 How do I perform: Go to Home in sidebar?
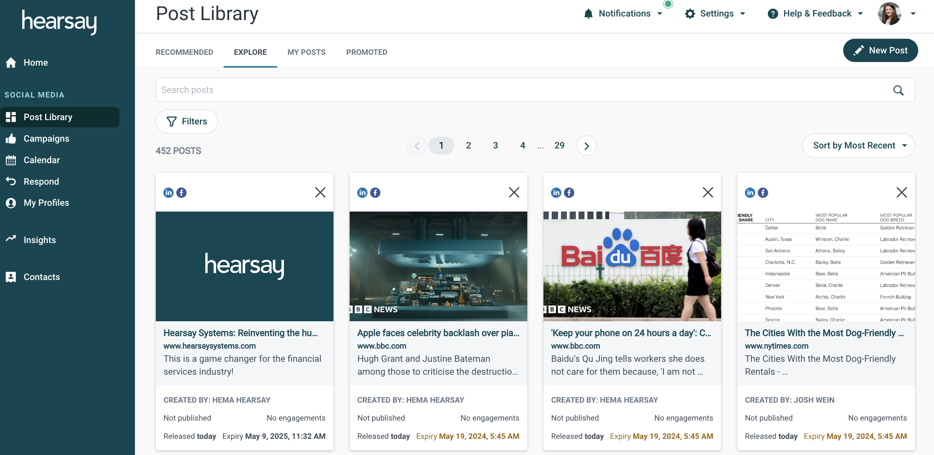[36, 62]
